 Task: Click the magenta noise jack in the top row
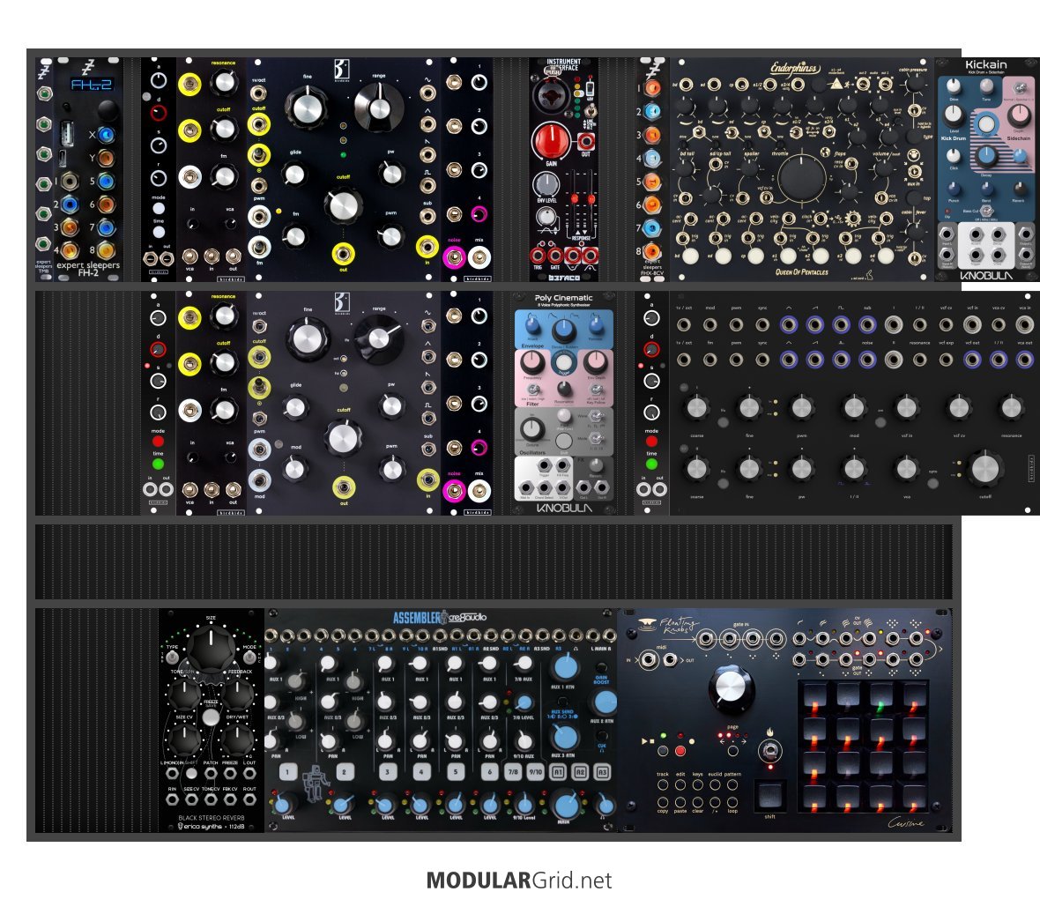click(x=454, y=256)
